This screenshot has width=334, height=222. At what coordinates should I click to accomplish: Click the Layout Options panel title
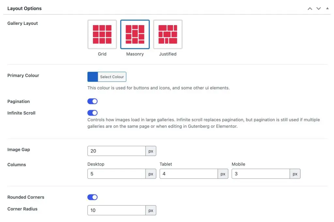(24, 8)
